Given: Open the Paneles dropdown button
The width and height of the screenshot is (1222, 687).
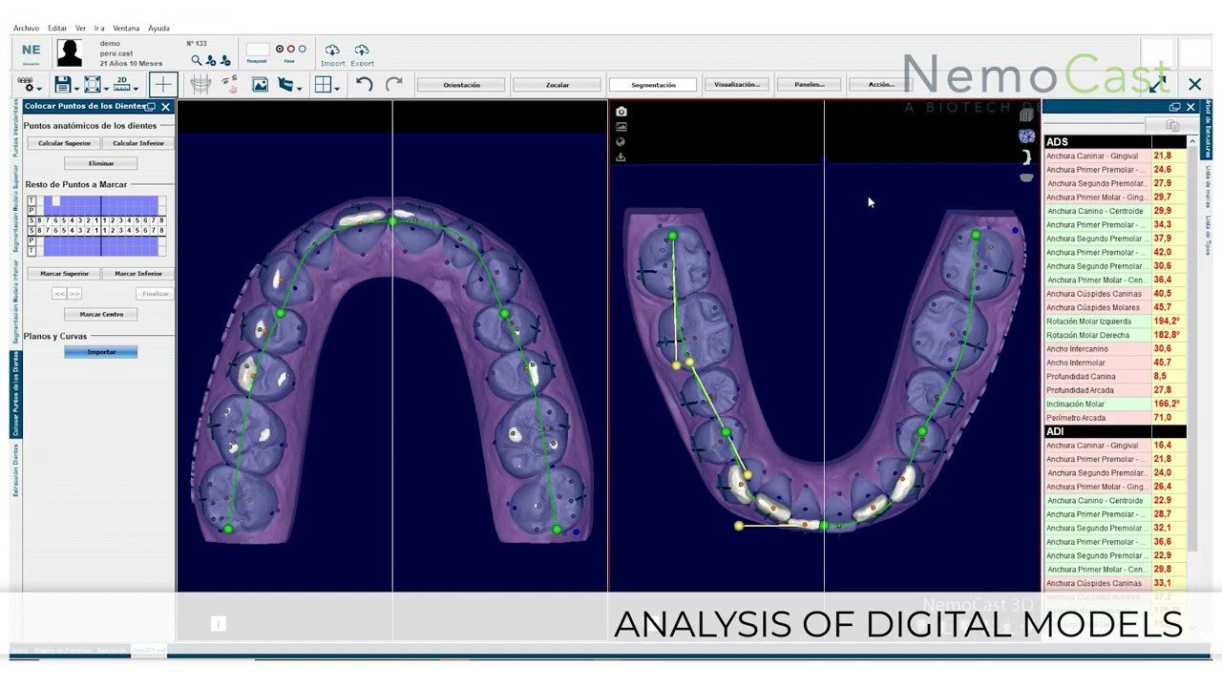Looking at the screenshot, I should [810, 85].
